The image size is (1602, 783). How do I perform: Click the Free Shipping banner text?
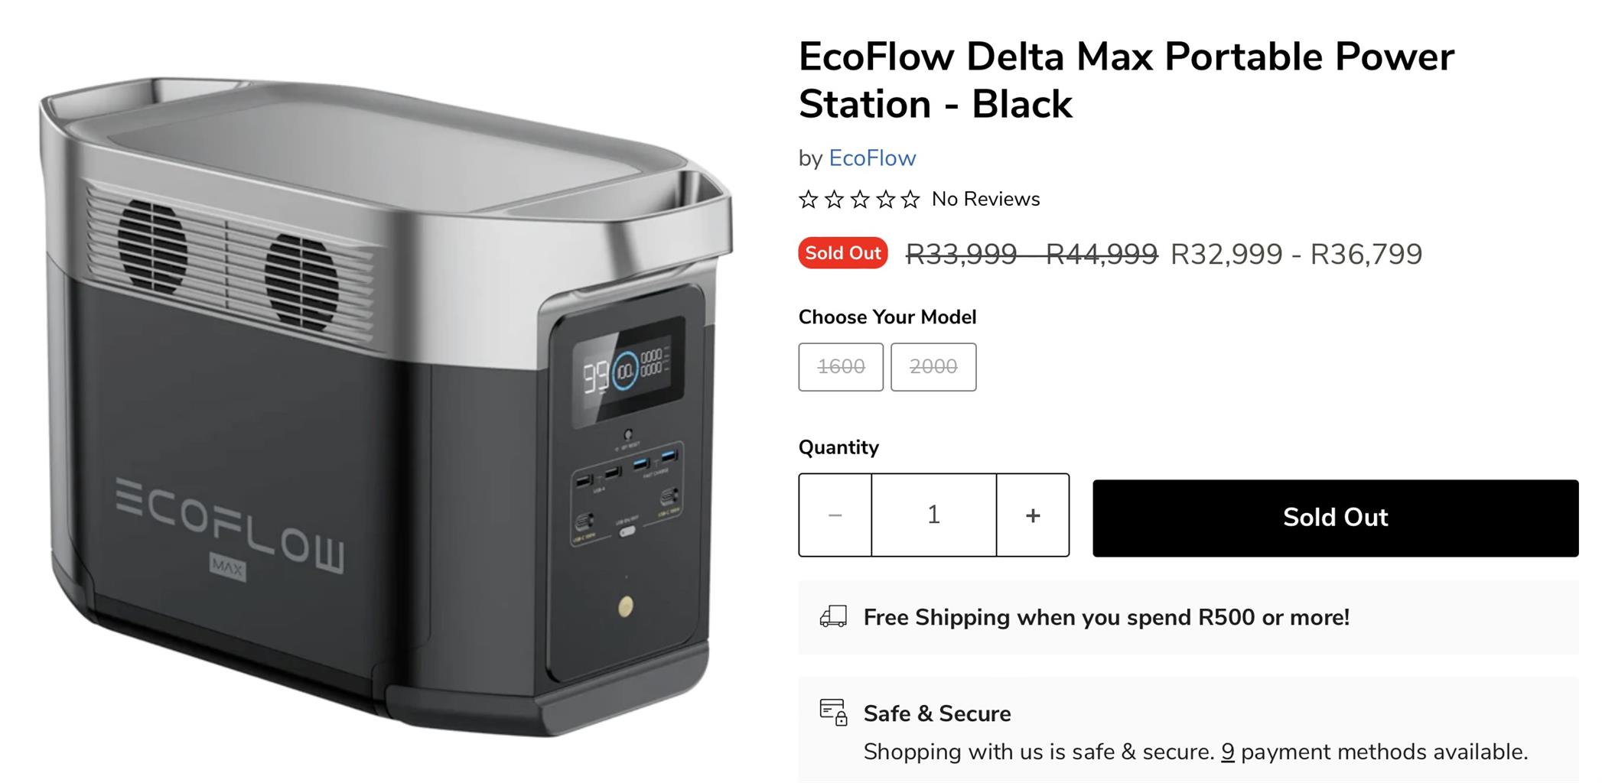point(1106,618)
